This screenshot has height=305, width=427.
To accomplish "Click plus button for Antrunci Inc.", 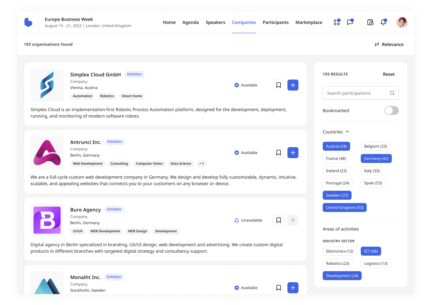I will [293, 153].
